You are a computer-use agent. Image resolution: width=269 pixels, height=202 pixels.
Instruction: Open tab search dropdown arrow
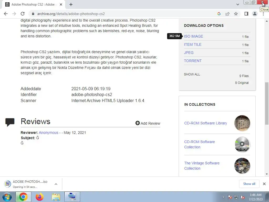click(x=237, y=4)
